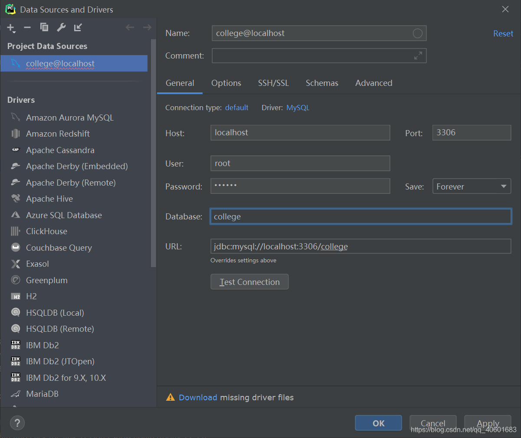Click the URL field with jdbc string
The width and height of the screenshot is (521, 438).
tap(360, 246)
